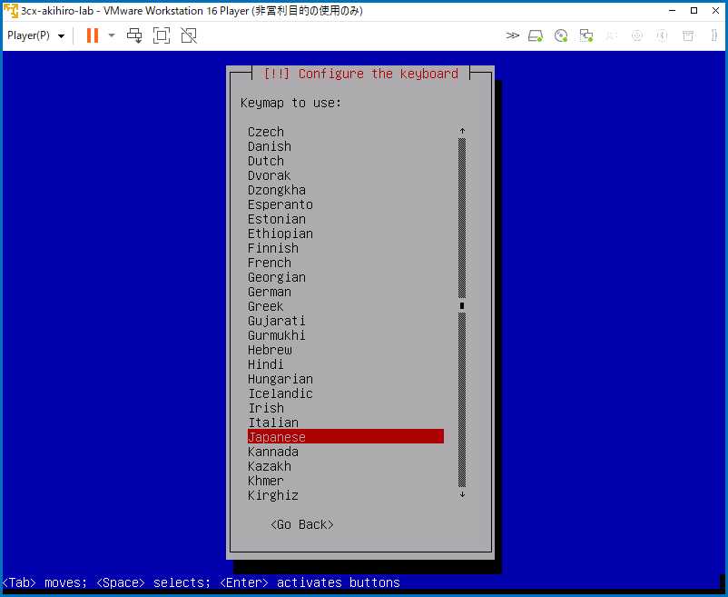This screenshot has height=597, width=728.
Task: Select Hindi keymap
Action: click(x=346, y=364)
